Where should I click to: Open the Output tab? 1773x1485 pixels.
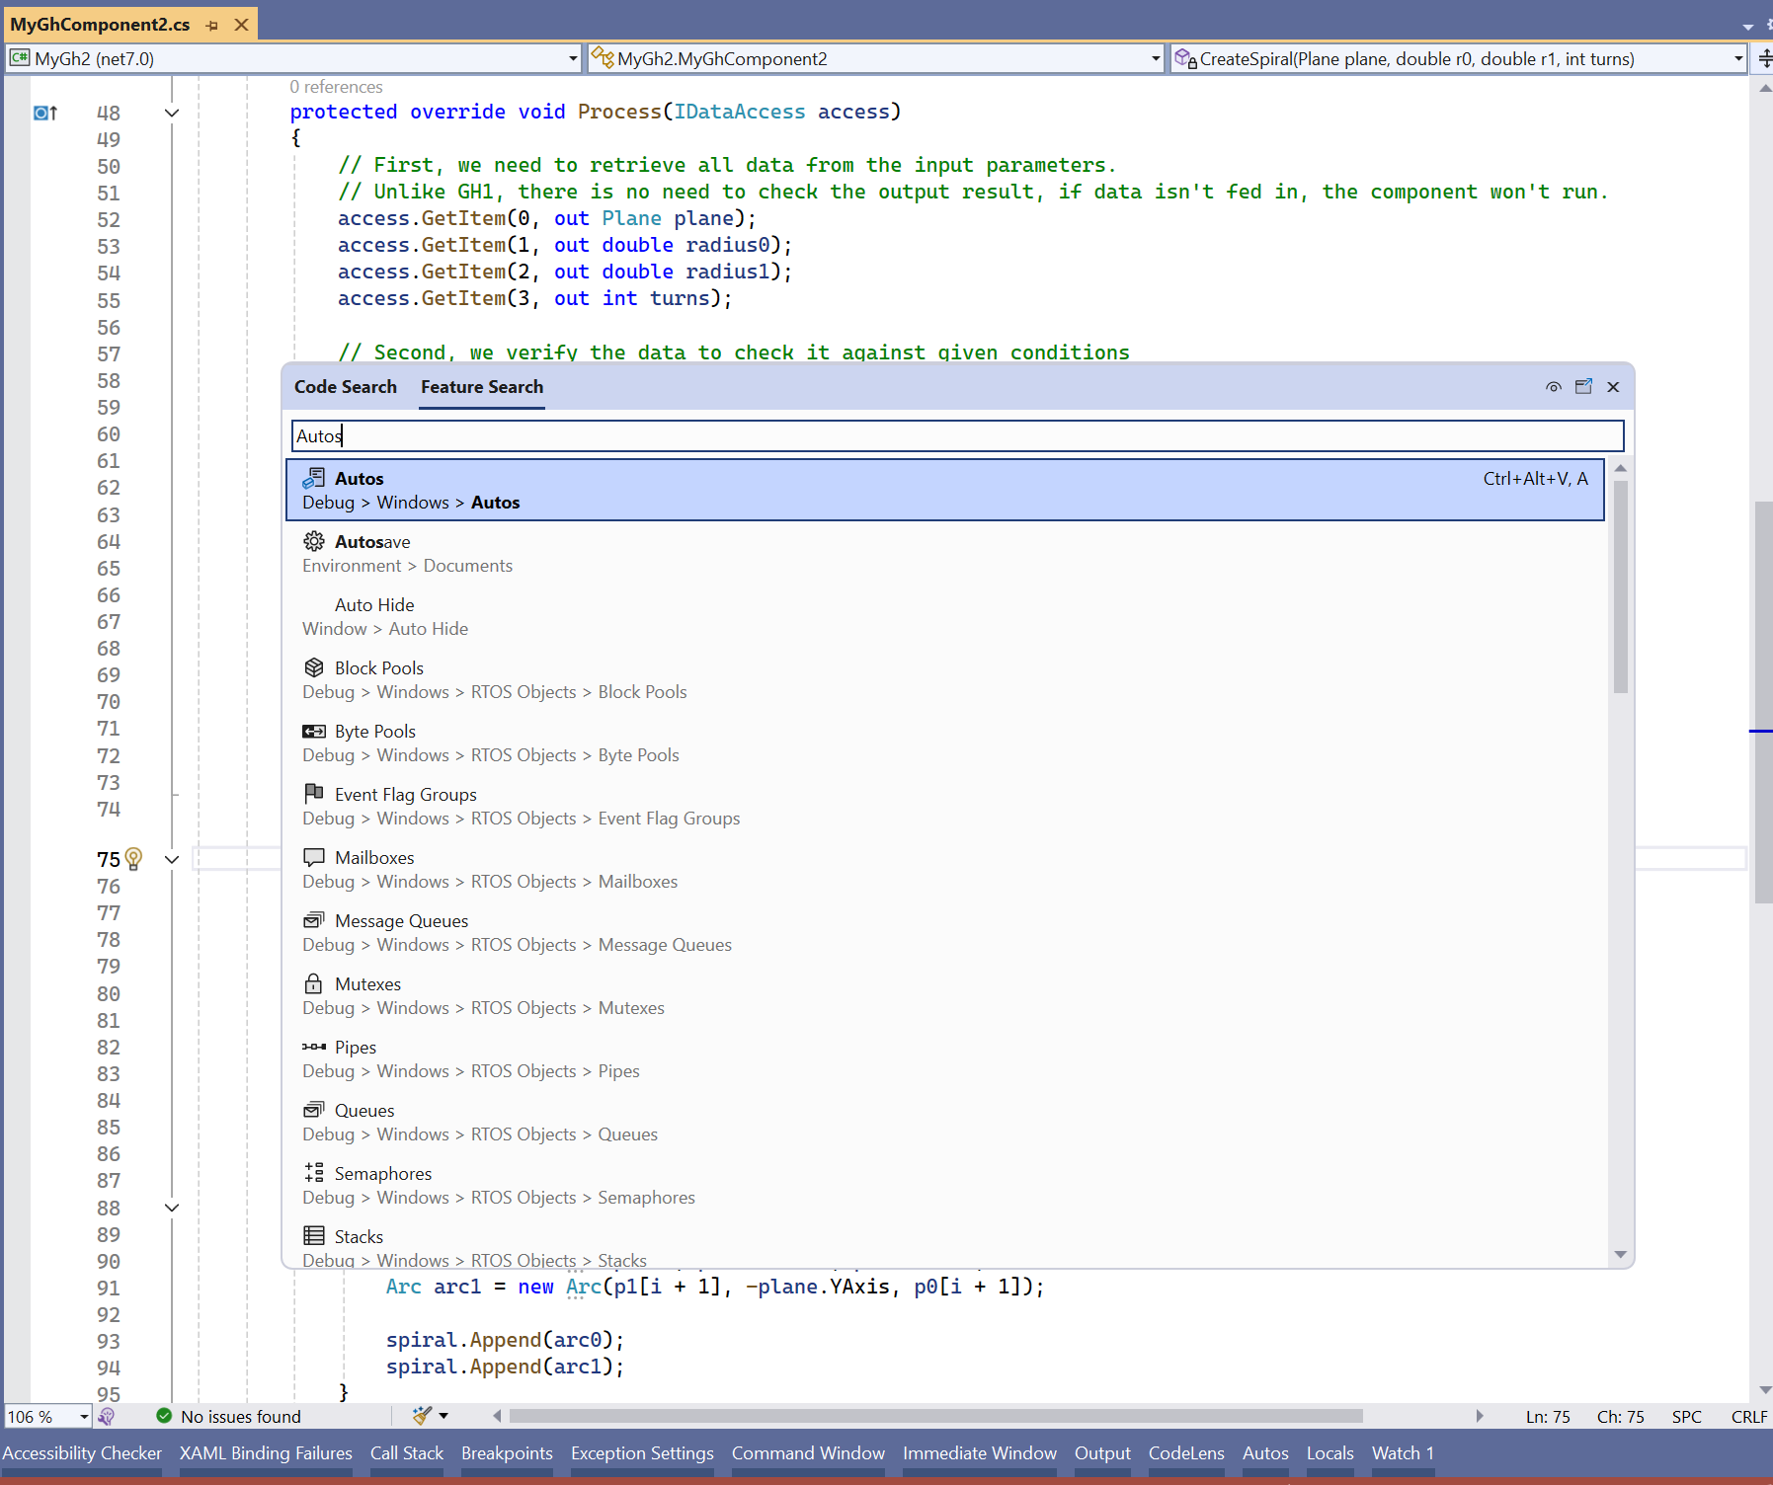click(x=1102, y=1453)
